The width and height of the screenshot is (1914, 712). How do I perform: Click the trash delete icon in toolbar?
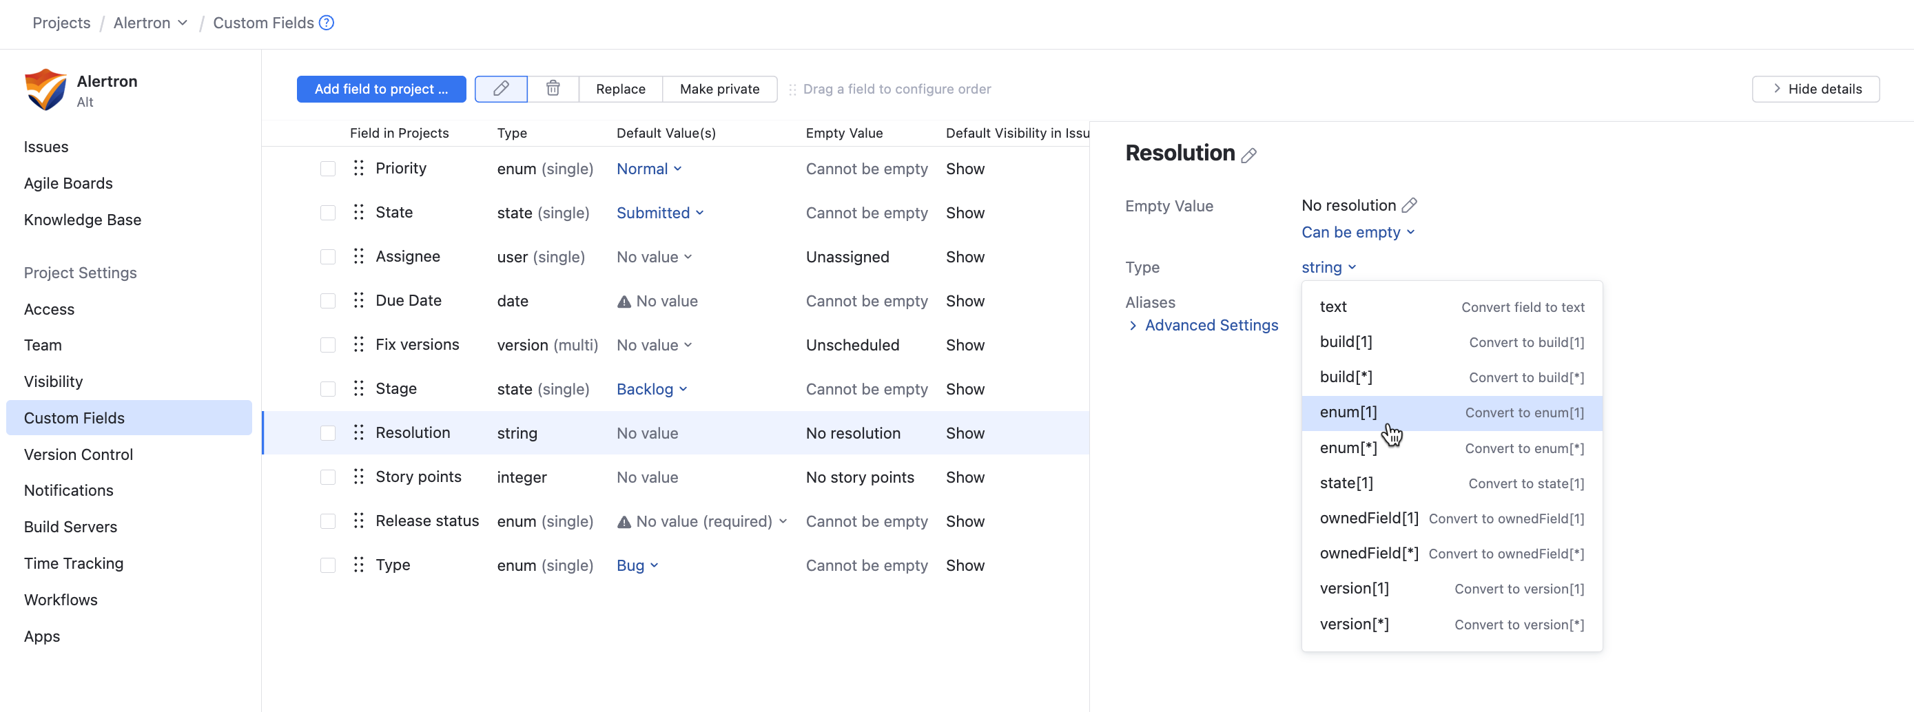(x=553, y=89)
